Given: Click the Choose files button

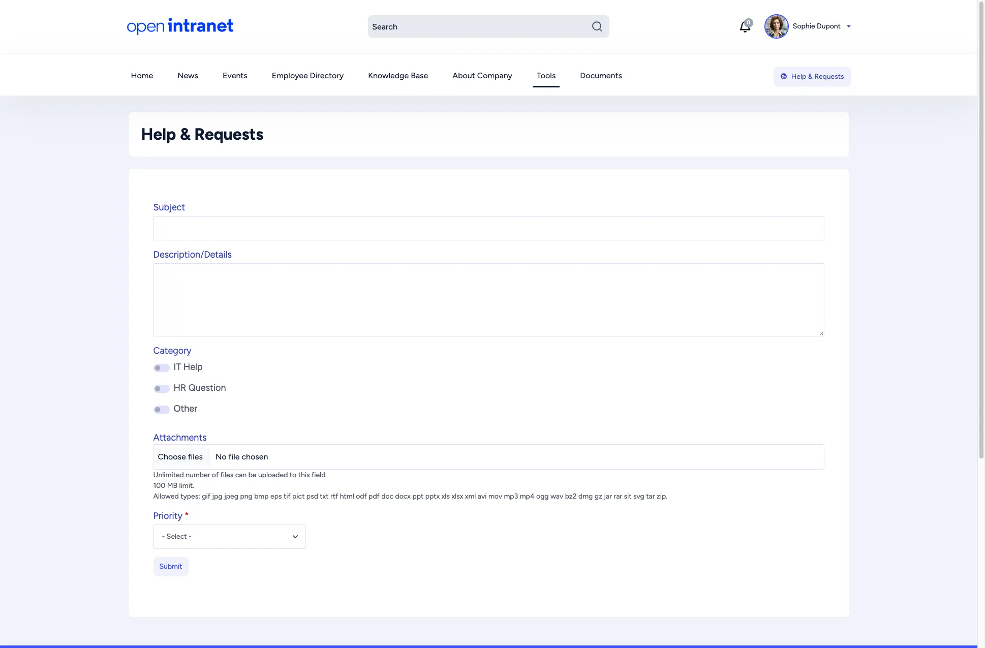Looking at the screenshot, I should click(180, 457).
